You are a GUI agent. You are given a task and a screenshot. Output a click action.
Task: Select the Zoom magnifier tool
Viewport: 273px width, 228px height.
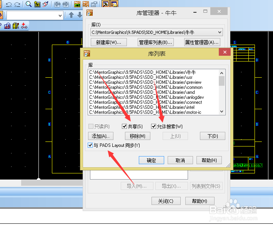coord(28,4)
